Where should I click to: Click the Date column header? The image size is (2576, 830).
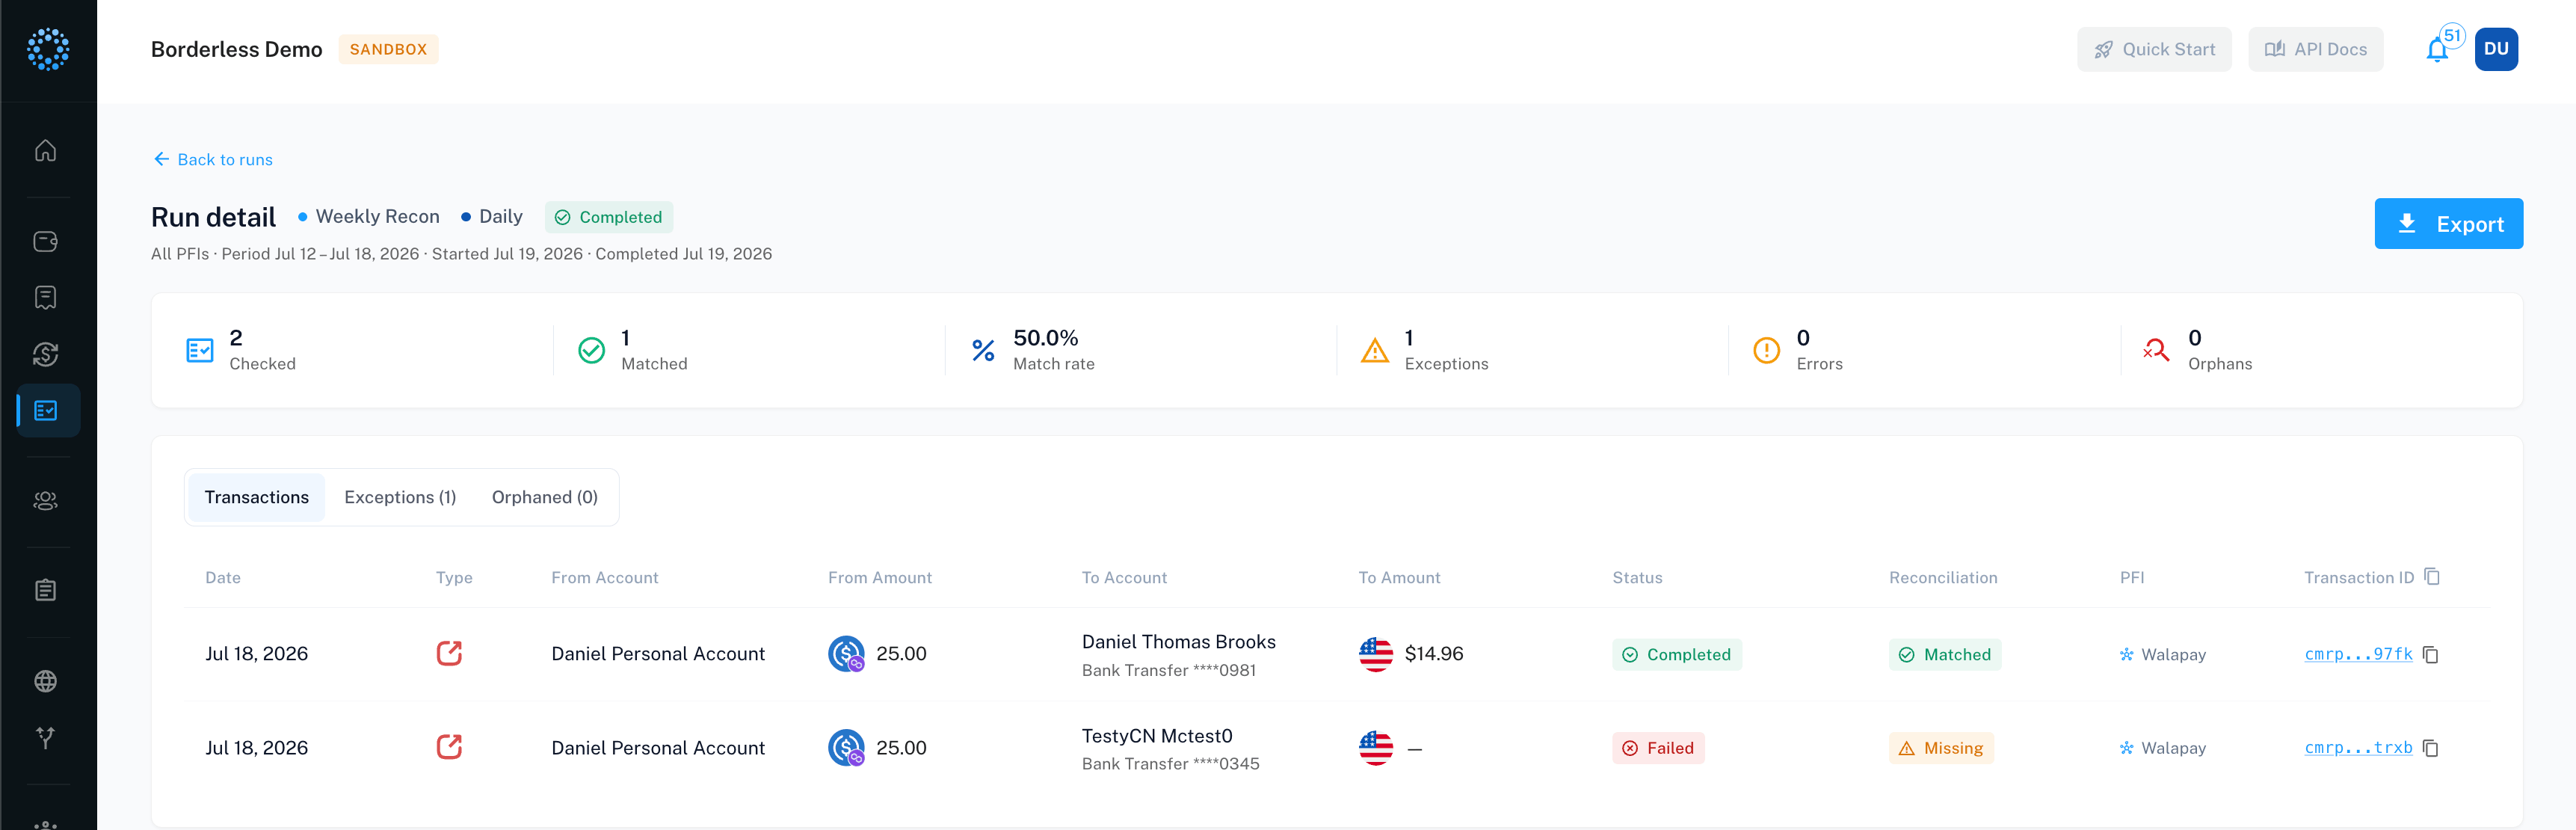click(x=223, y=577)
